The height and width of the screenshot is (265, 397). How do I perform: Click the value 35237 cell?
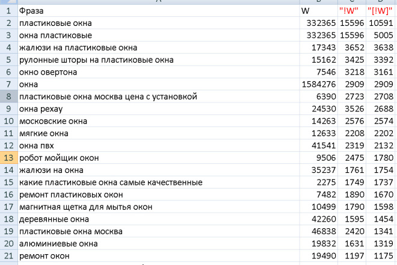coord(319,170)
